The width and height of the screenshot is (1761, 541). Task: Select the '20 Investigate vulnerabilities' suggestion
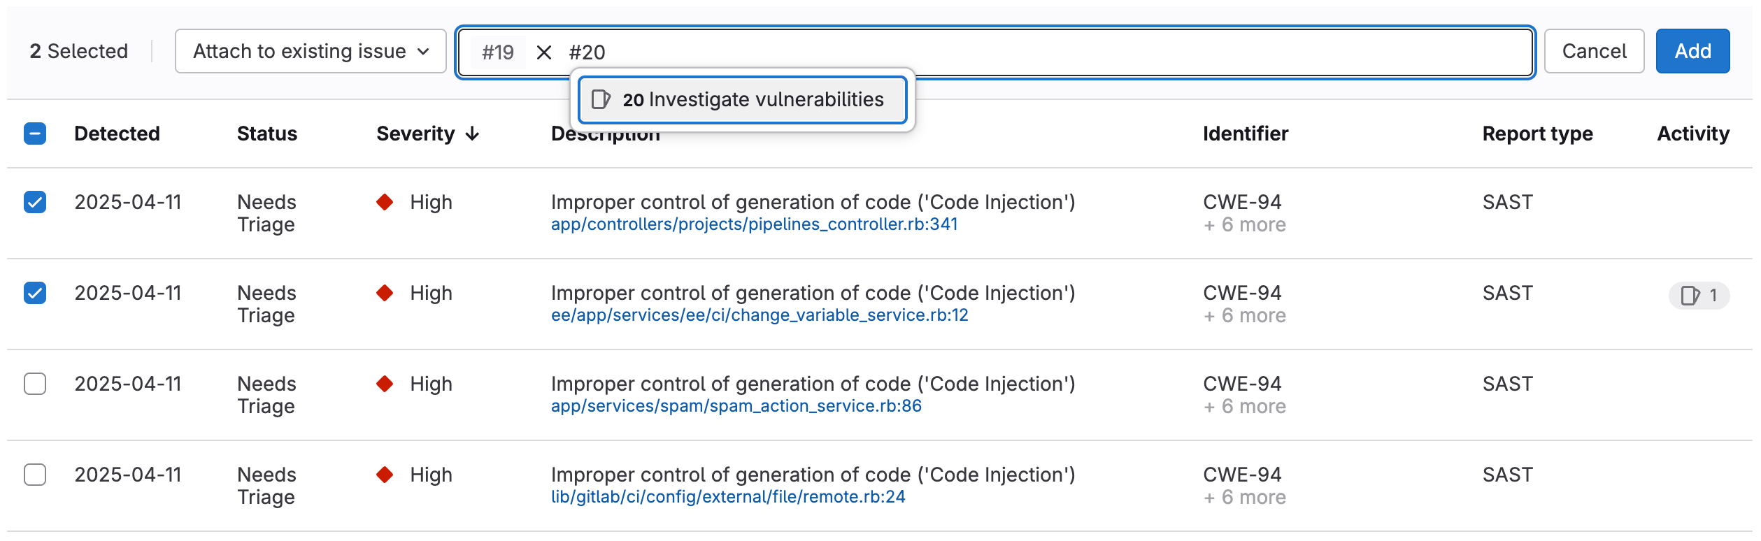pos(743,99)
